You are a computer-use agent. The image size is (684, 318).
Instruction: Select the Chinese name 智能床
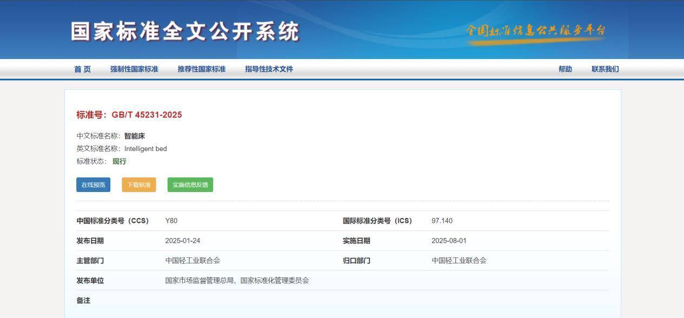click(135, 136)
